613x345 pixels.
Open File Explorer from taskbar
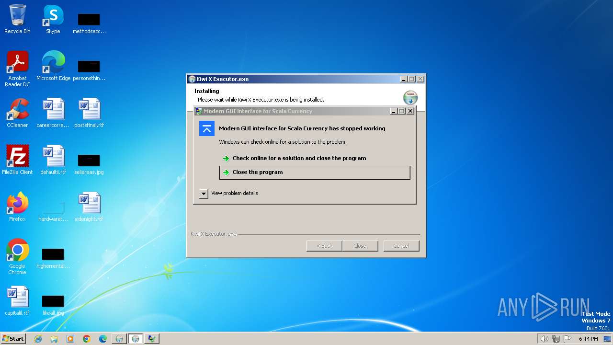tap(54, 339)
